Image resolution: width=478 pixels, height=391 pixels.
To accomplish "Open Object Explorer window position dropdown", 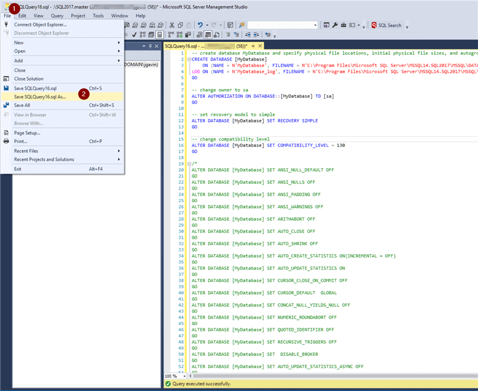I will click(x=144, y=46).
